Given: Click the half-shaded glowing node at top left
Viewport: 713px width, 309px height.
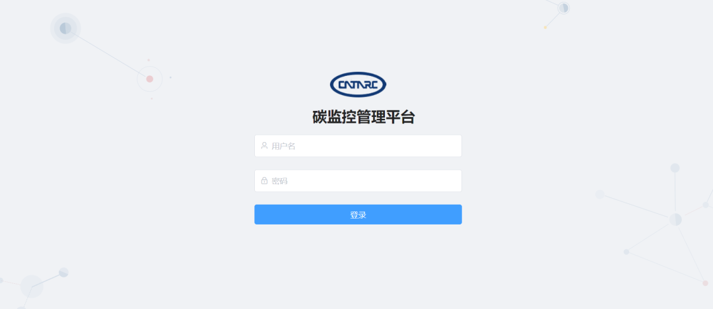Looking at the screenshot, I should pyautogui.click(x=65, y=28).
